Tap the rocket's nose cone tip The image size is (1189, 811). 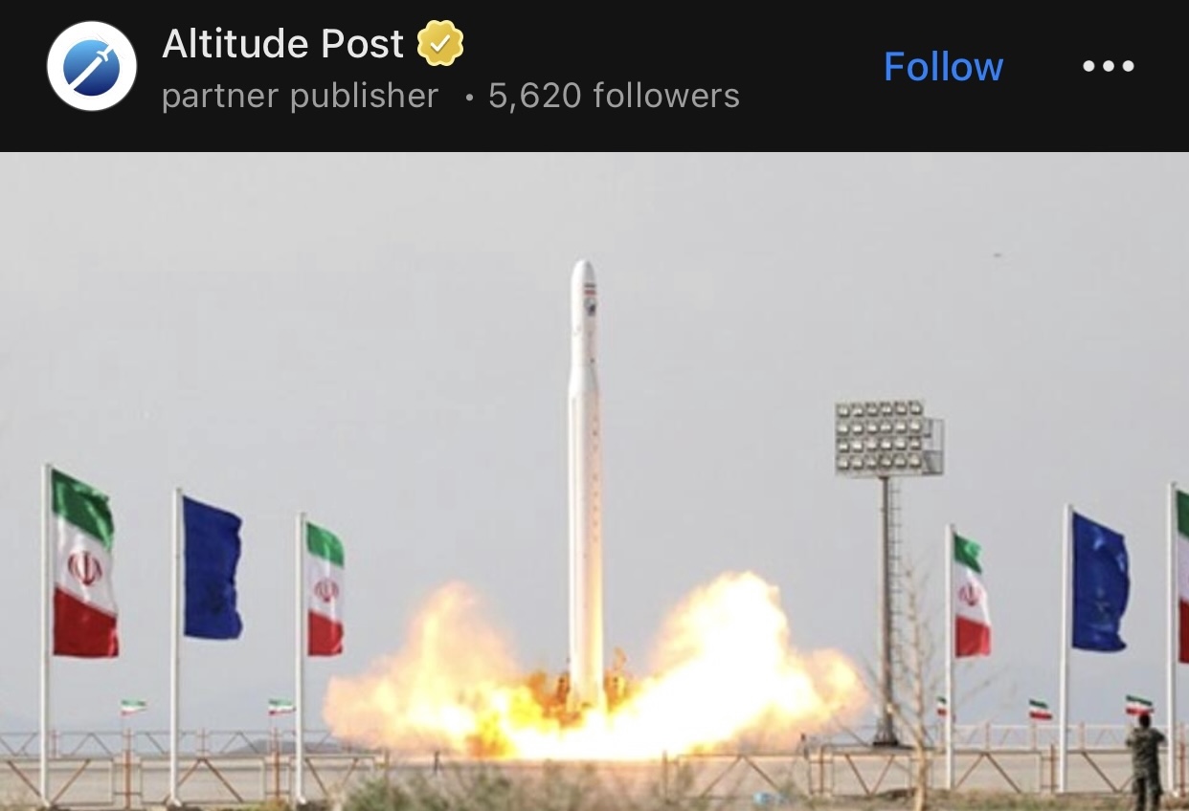click(583, 268)
